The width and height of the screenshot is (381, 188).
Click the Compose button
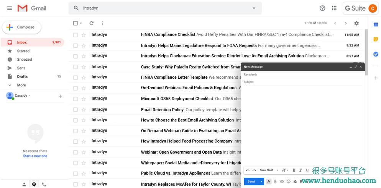pos(21,28)
